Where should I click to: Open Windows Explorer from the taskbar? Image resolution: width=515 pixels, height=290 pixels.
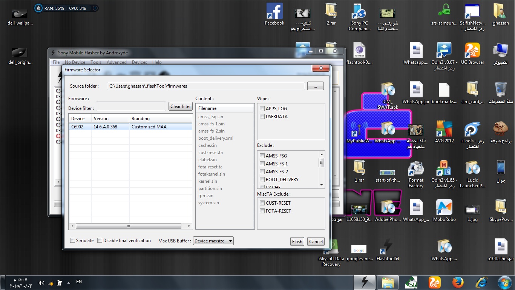pyautogui.click(x=388, y=282)
